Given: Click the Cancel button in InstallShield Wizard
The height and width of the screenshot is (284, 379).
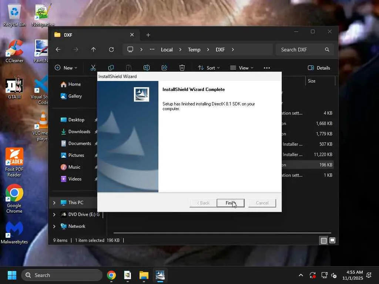Looking at the screenshot, I should pyautogui.click(x=262, y=203).
